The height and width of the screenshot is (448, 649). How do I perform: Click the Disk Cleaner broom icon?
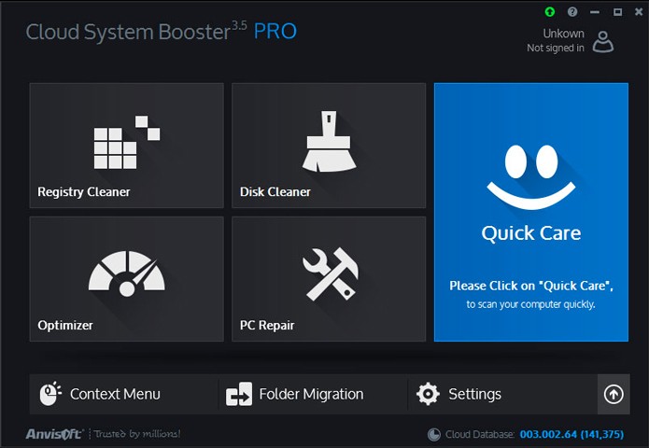tap(329, 141)
